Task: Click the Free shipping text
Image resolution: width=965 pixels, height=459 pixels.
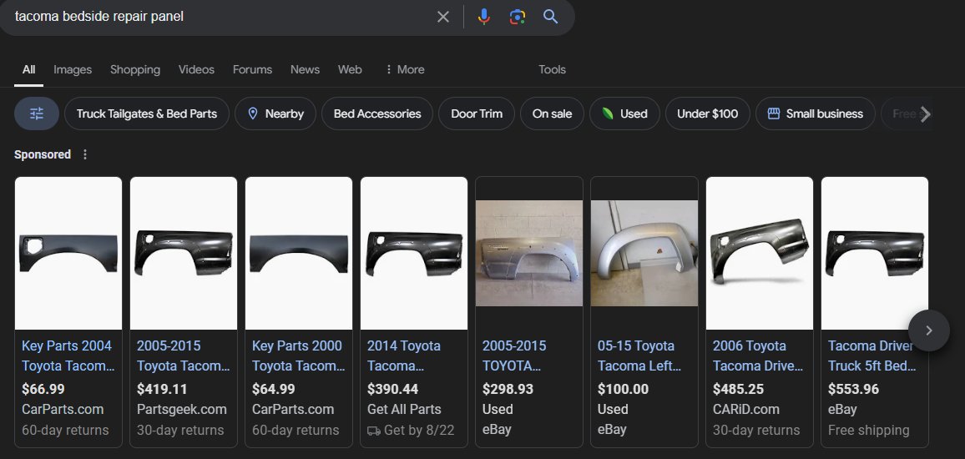Action: click(868, 430)
